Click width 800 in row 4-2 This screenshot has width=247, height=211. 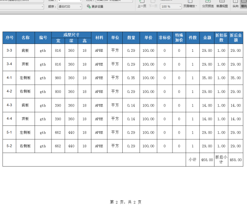click(58, 92)
